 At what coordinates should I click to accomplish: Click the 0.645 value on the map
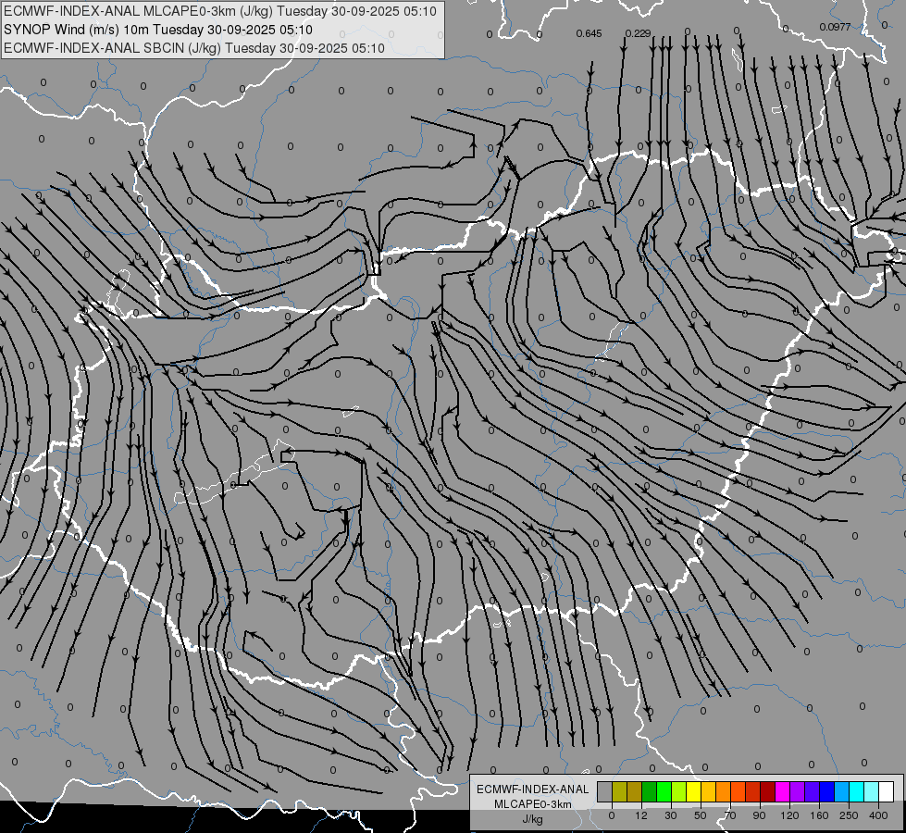click(589, 33)
